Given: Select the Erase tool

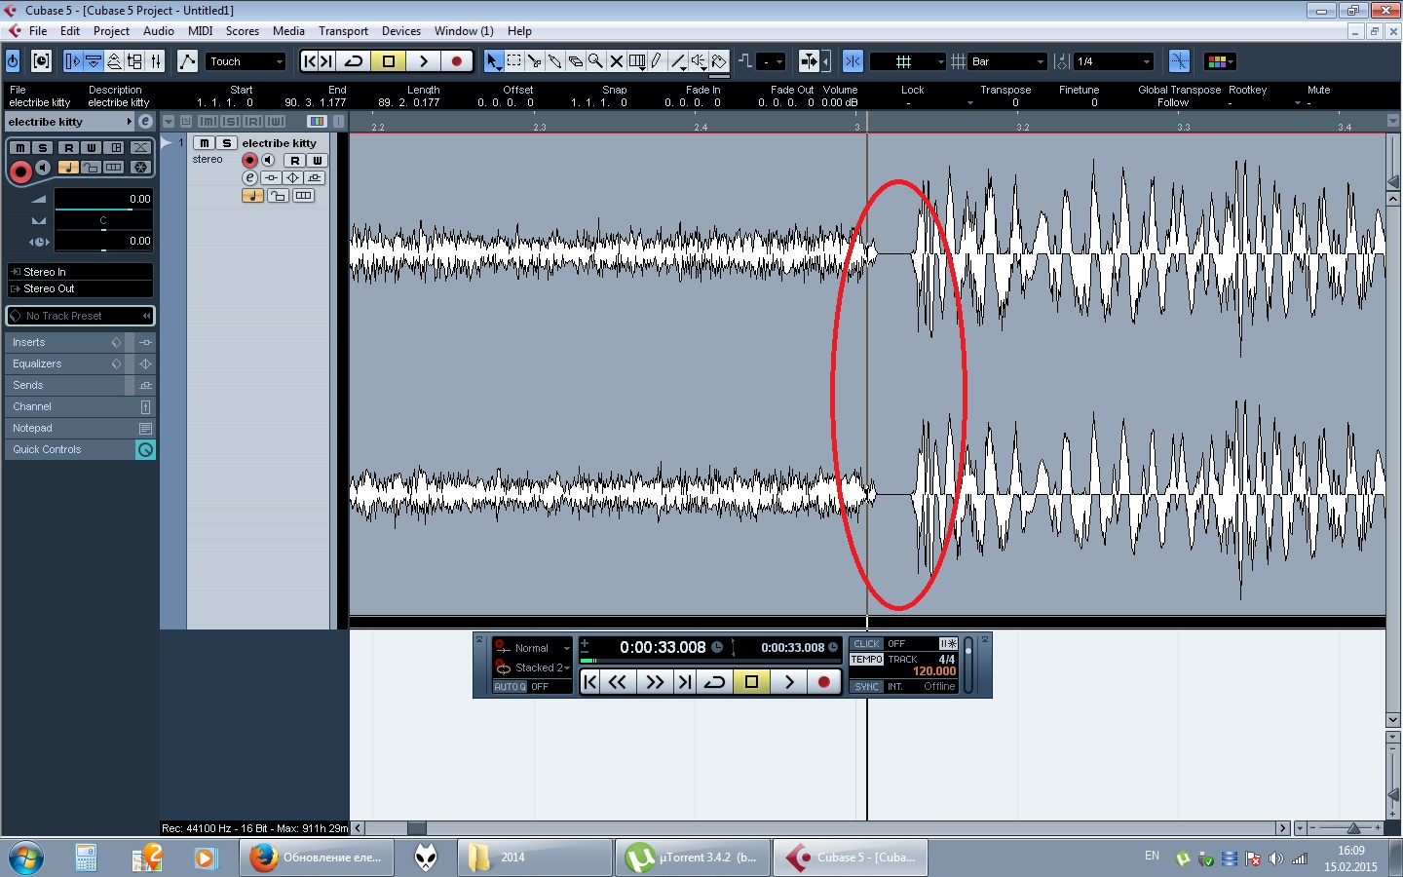Looking at the screenshot, I should click(x=576, y=61).
